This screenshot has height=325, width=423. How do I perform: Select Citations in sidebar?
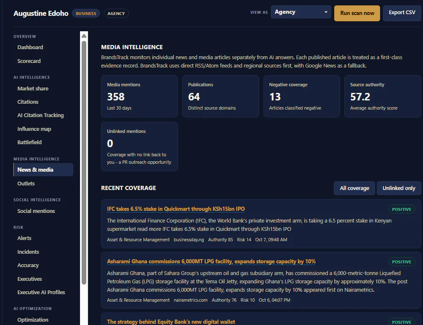(x=28, y=102)
